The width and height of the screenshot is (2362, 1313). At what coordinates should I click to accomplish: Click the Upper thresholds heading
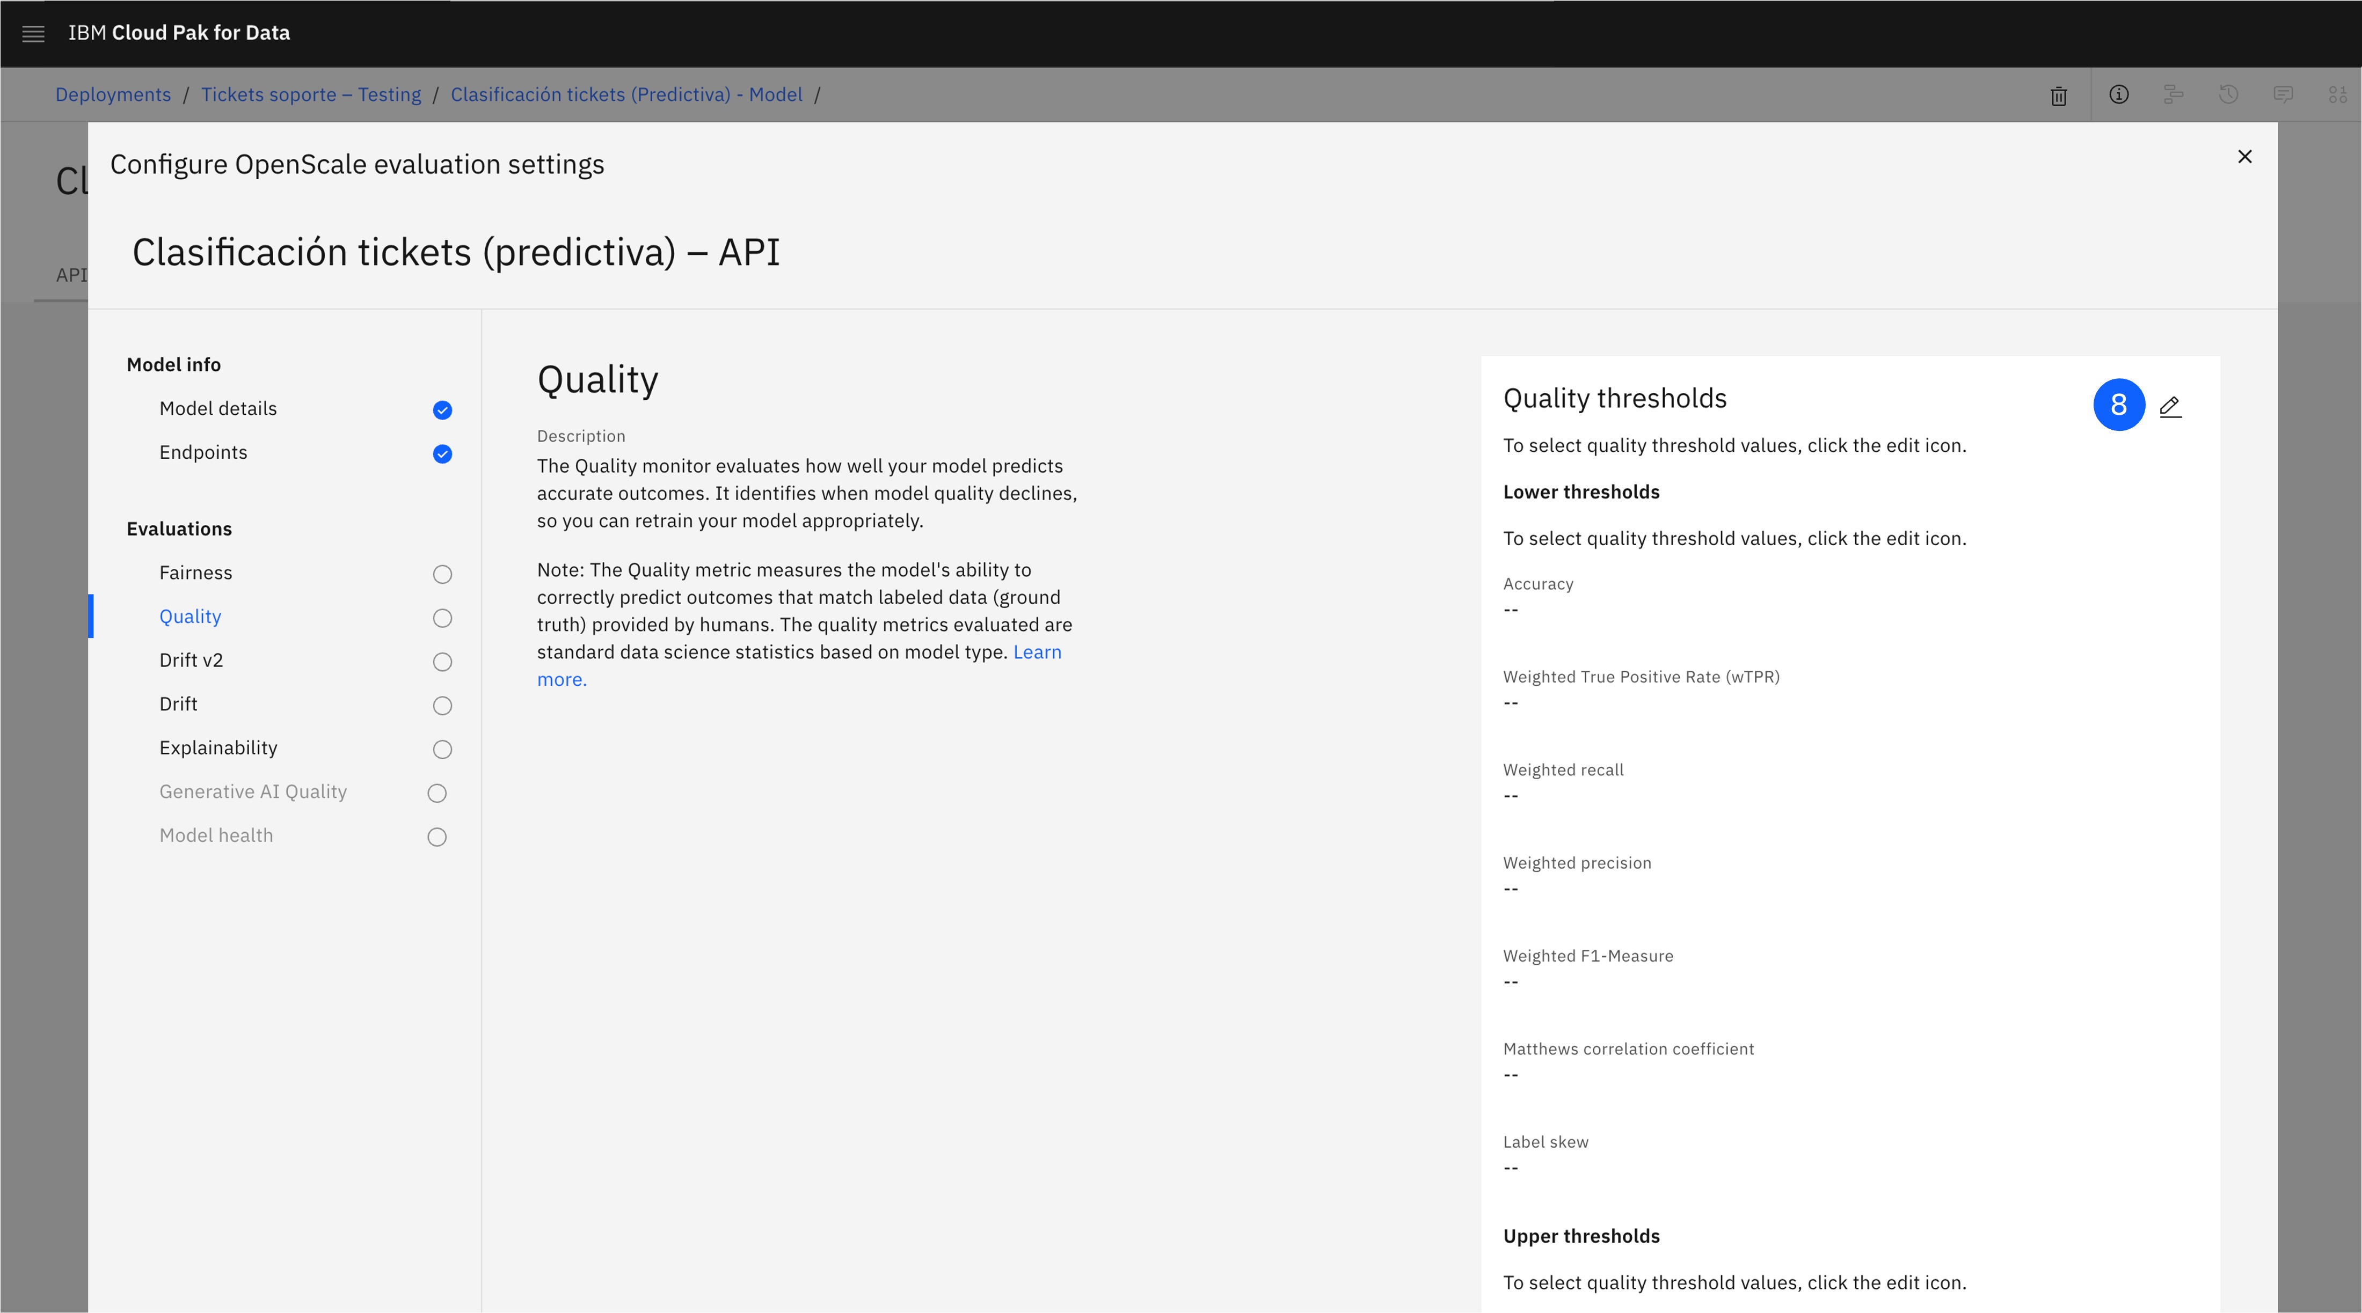pyautogui.click(x=1581, y=1237)
